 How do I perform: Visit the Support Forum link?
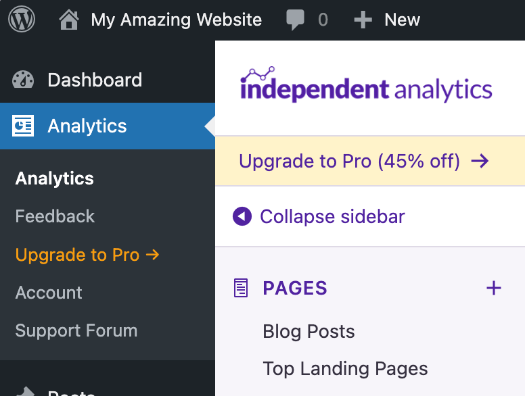pyautogui.click(x=76, y=330)
